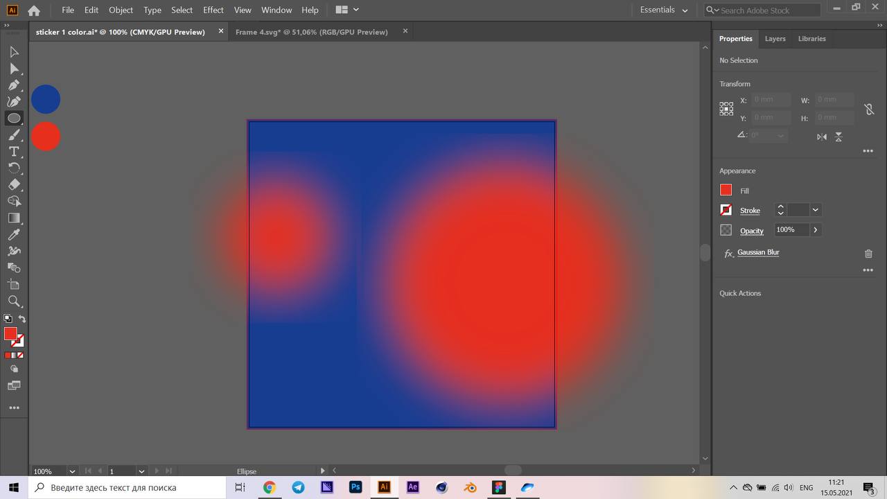The height and width of the screenshot is (499, 887).
Task: Open the zoom level dropdown
Action: pyautogui.click(x=72, y=471)
